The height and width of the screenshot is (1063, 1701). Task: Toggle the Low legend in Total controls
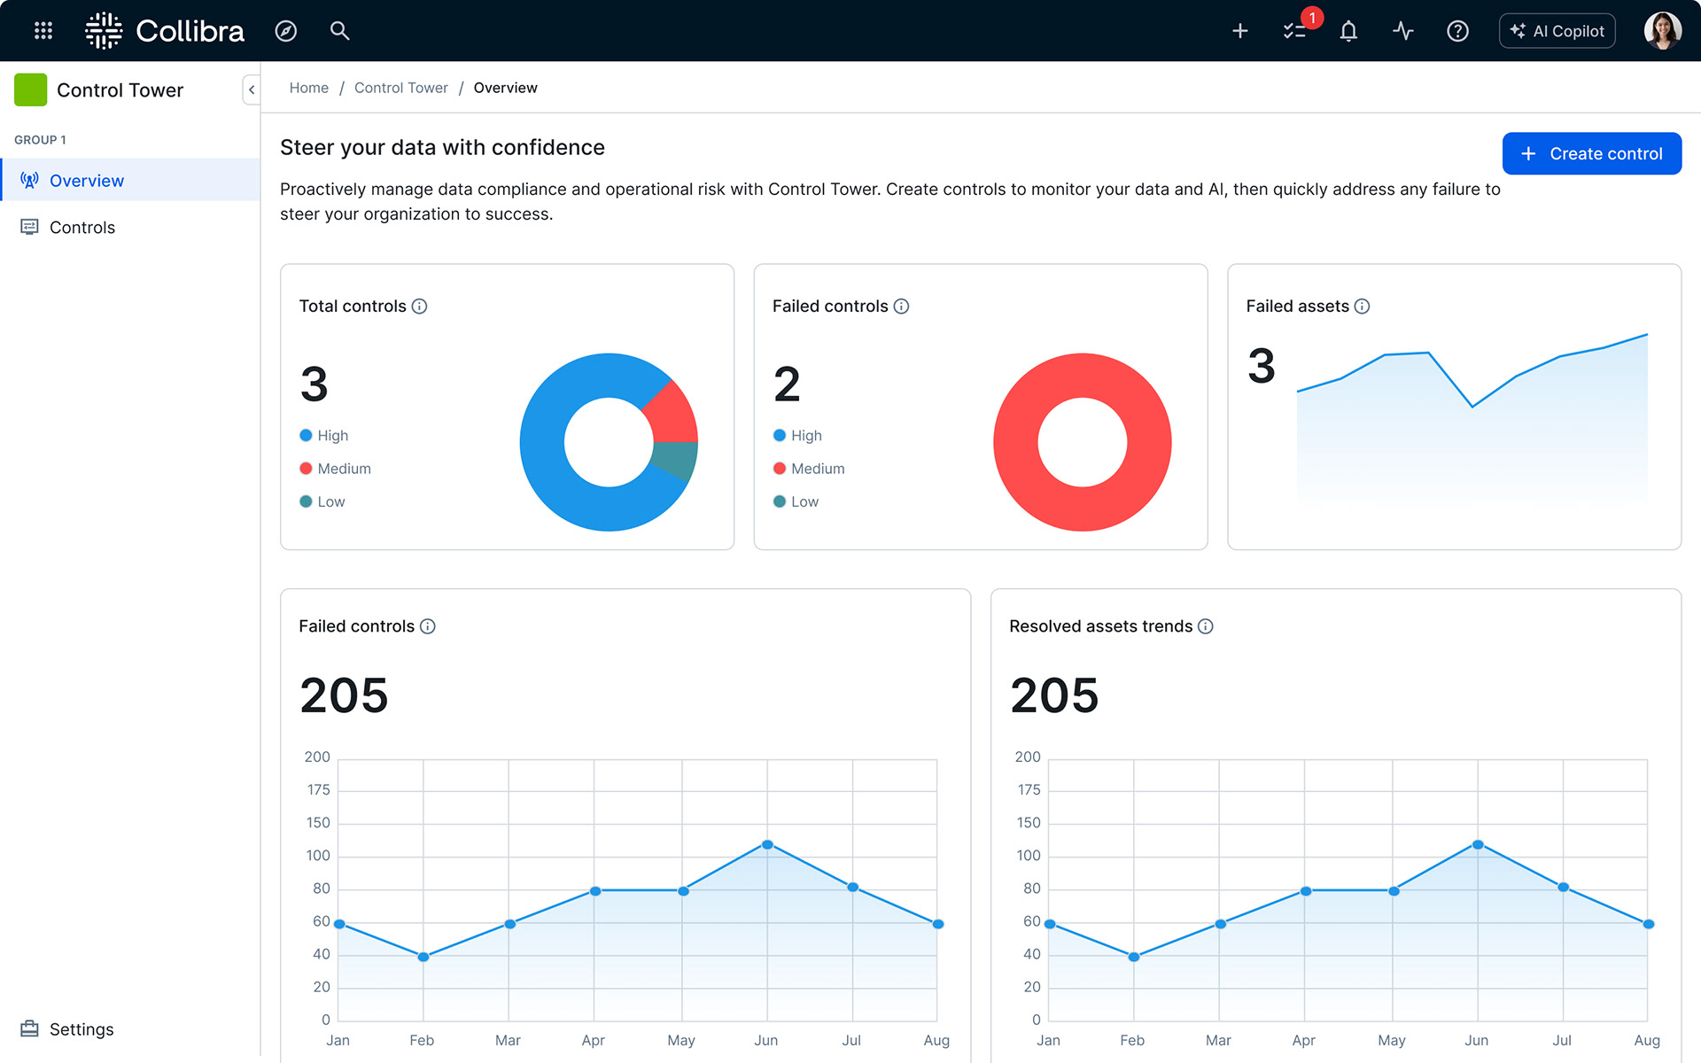(x=322, y=501)
